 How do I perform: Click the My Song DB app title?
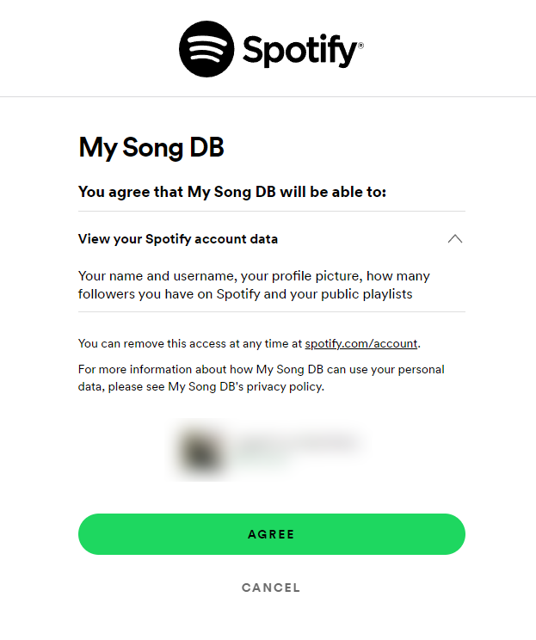pyautogui.click(x=151, y=147)
